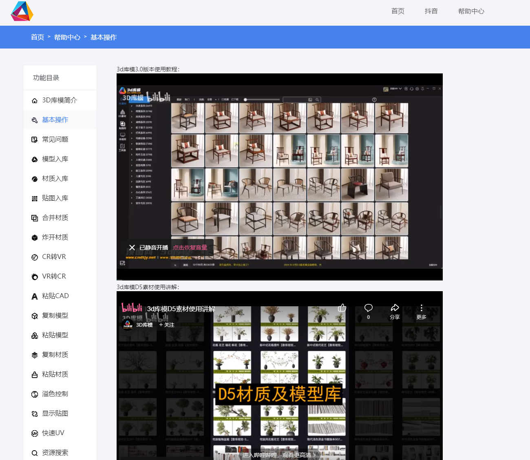The height and width of the screenshot is (460, 530).
Task: Select 3D库模简介 menu entry
Action: pyautogui.click(x=60, y=100)
